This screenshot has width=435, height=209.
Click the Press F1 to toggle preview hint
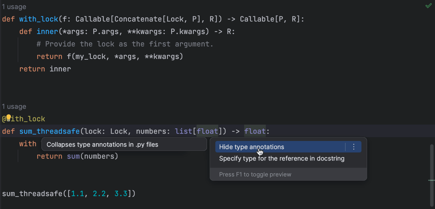(255, 174)
